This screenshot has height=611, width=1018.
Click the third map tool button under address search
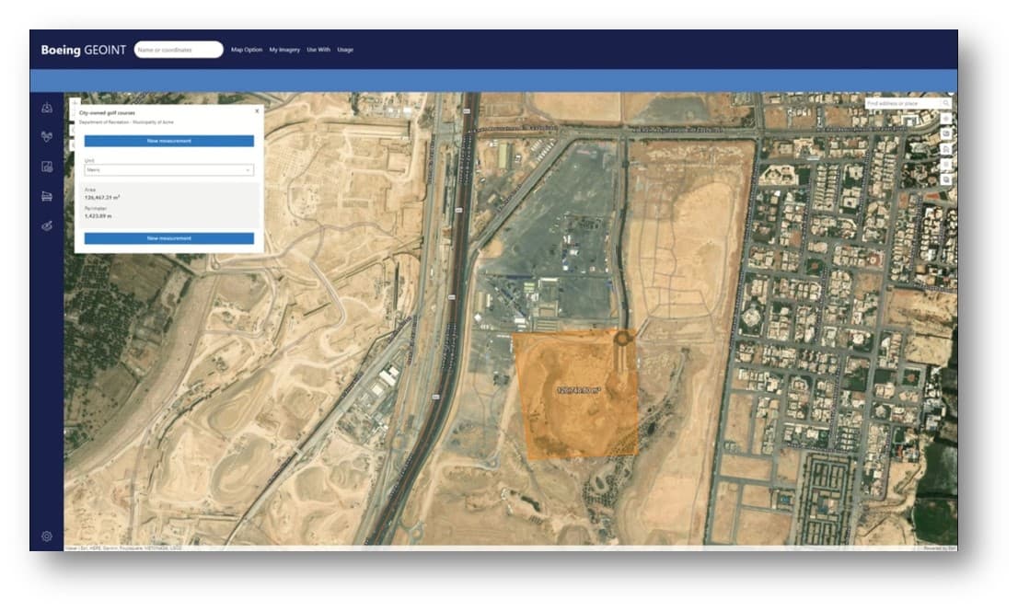(946, 150)
